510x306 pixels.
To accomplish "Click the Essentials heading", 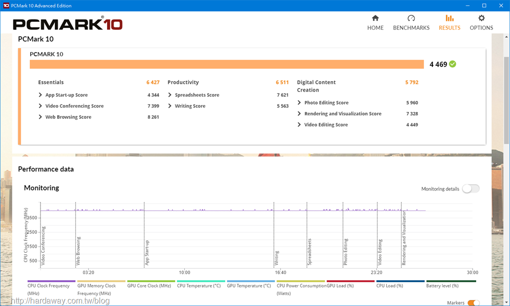I will tap(51, 82).
